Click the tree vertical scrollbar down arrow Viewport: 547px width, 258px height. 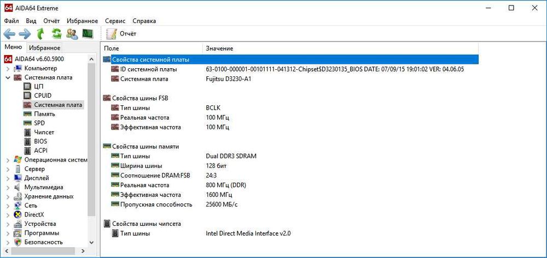(x=91, y=242)
